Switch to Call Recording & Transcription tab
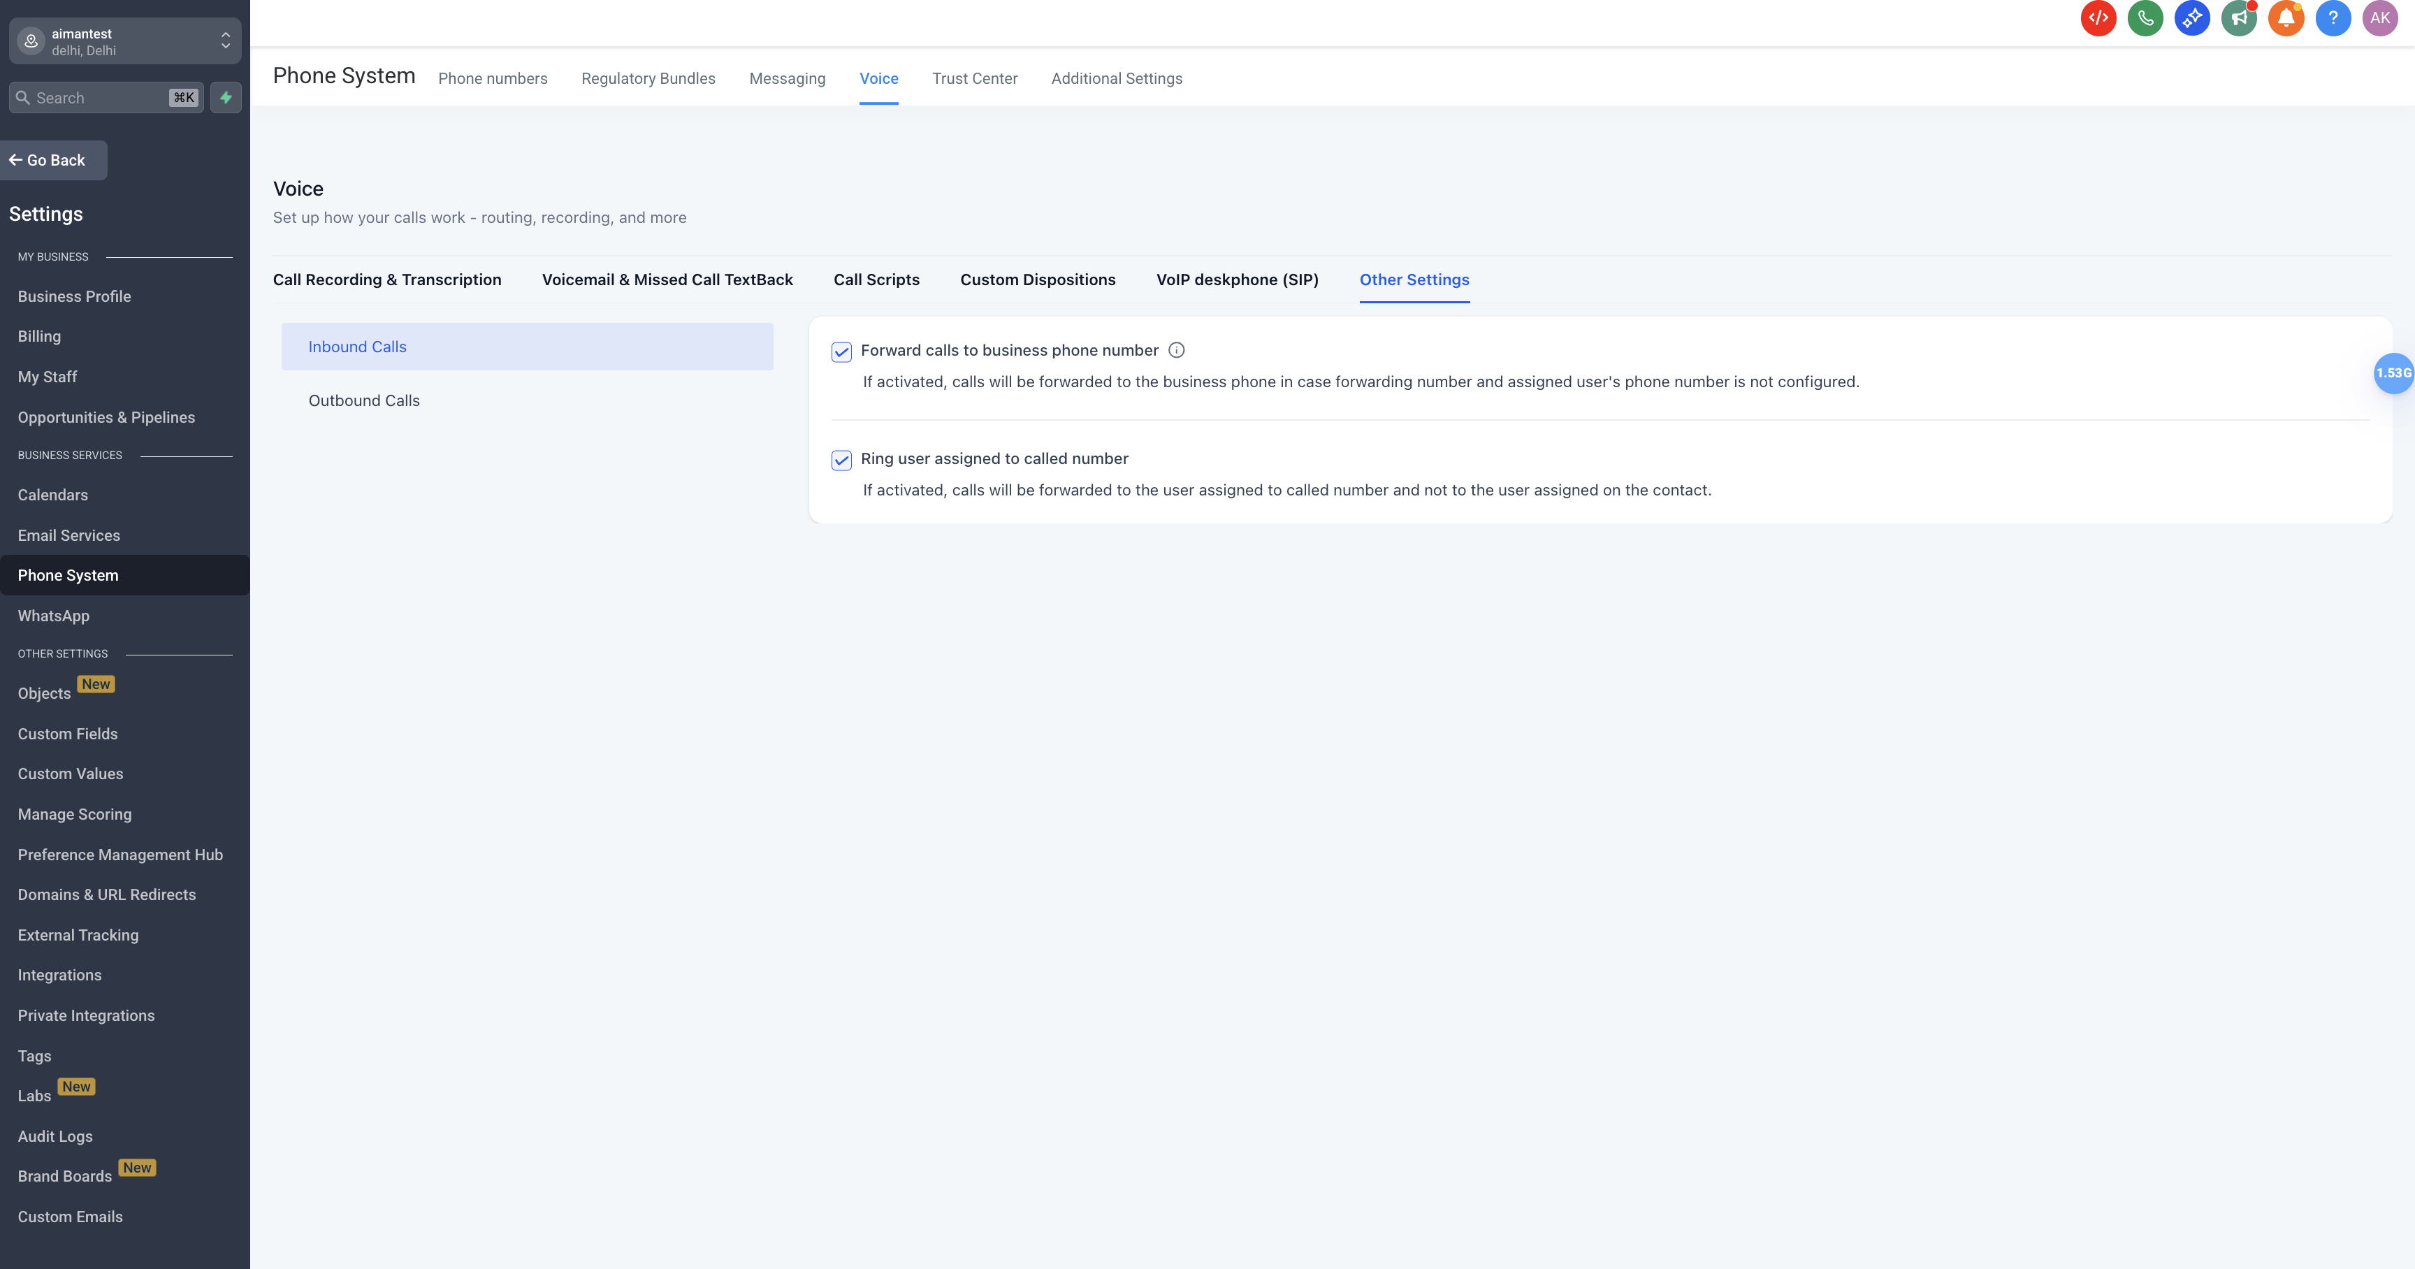Viewport: 2415px width, 1269px height. pyautogui.click(x=386, y=280)
